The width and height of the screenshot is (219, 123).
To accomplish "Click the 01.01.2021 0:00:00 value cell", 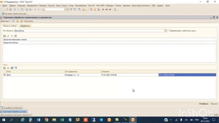I will point(130,75).
